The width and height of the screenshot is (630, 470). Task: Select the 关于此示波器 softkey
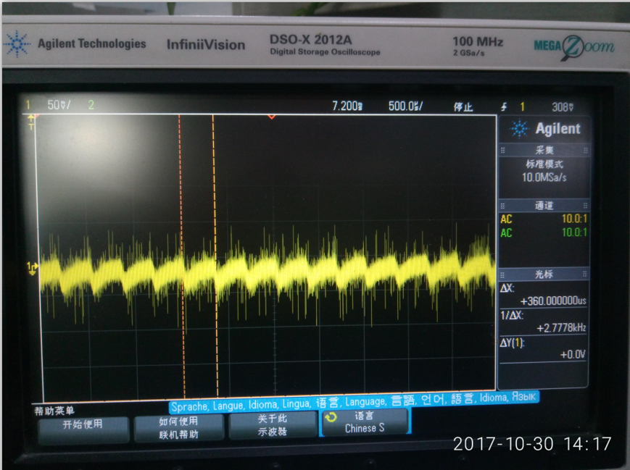[273, 425]
